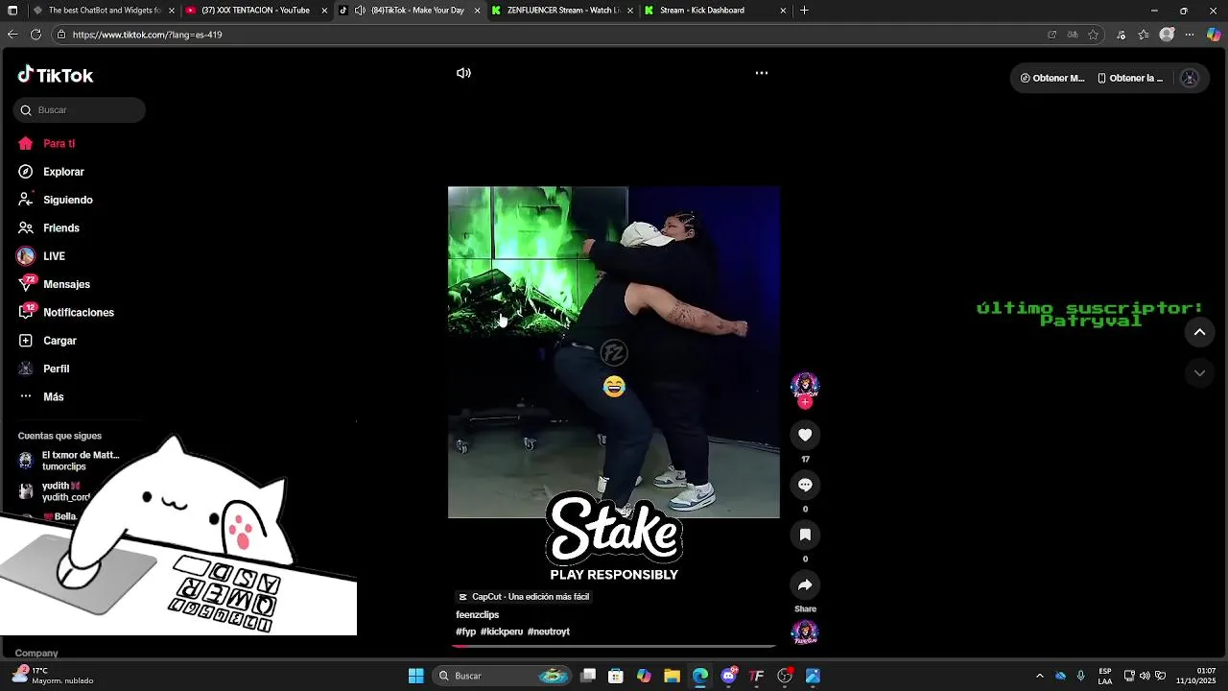
Task: Open CapCut - Una edición más fácil tag
Action: coord(524,597)
